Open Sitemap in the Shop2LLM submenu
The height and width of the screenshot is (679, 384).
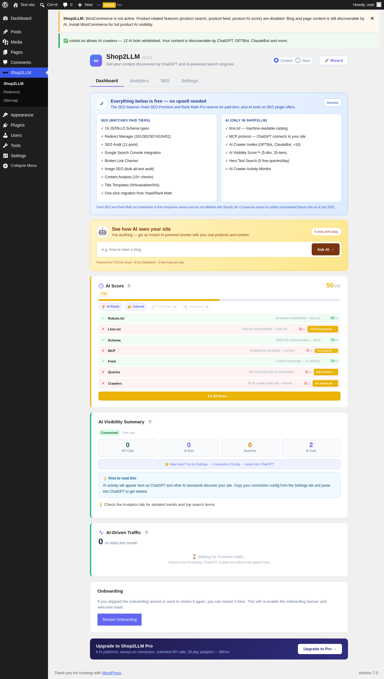[x=11, y=101]
